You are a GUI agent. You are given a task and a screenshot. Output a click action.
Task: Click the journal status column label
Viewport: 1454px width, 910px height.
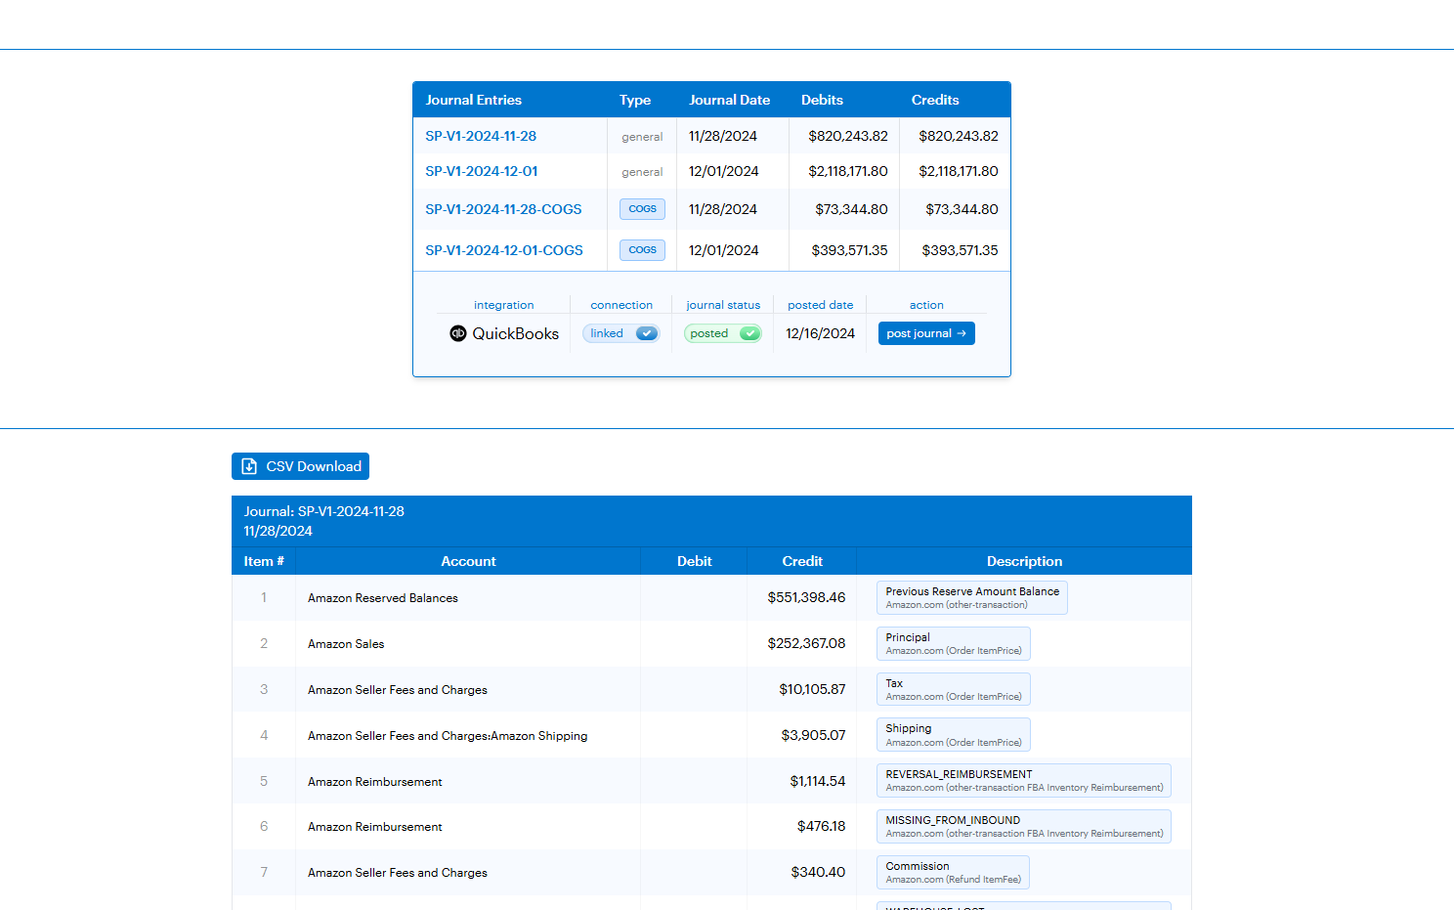coord(723,305)
